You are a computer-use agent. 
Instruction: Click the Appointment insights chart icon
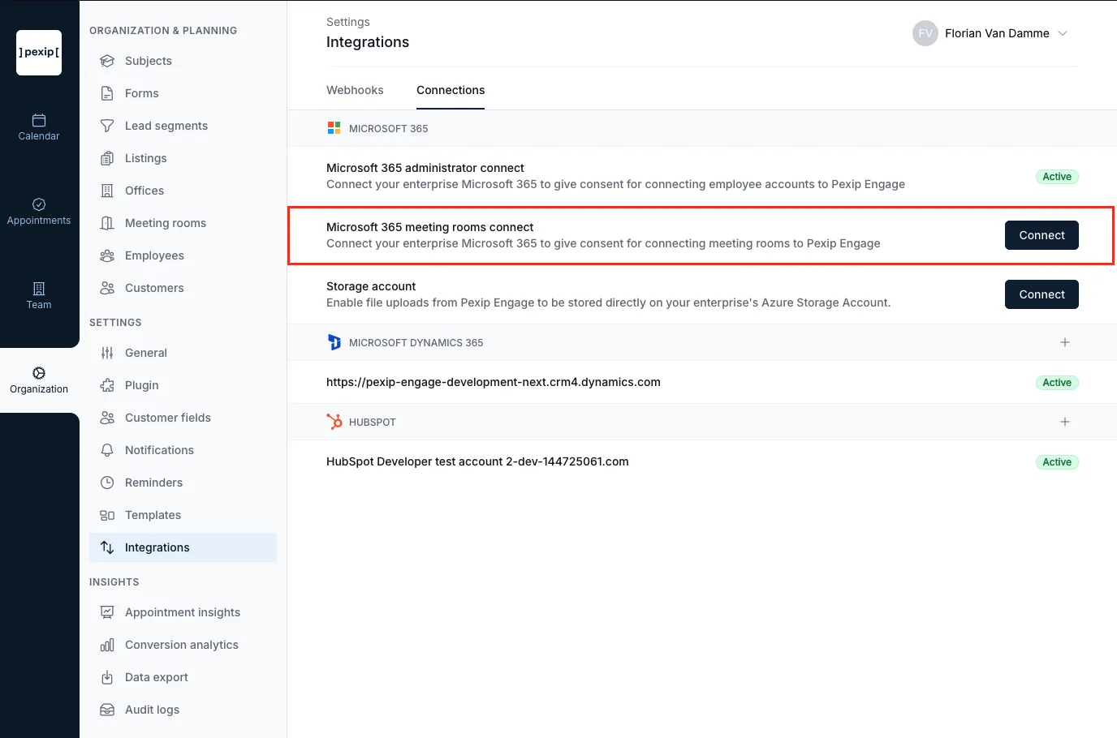coord(107,612)
